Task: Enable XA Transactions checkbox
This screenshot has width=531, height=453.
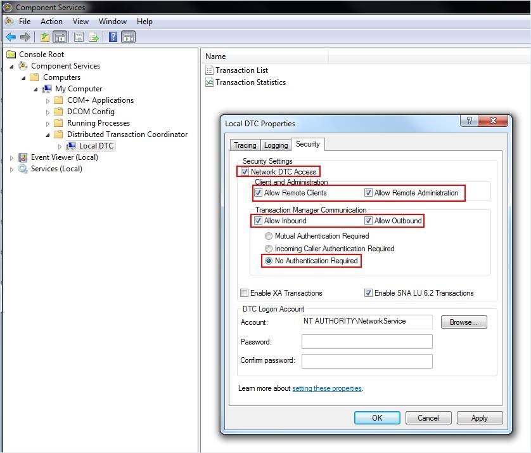Action: pyautogui.click(x=244, y=292)
